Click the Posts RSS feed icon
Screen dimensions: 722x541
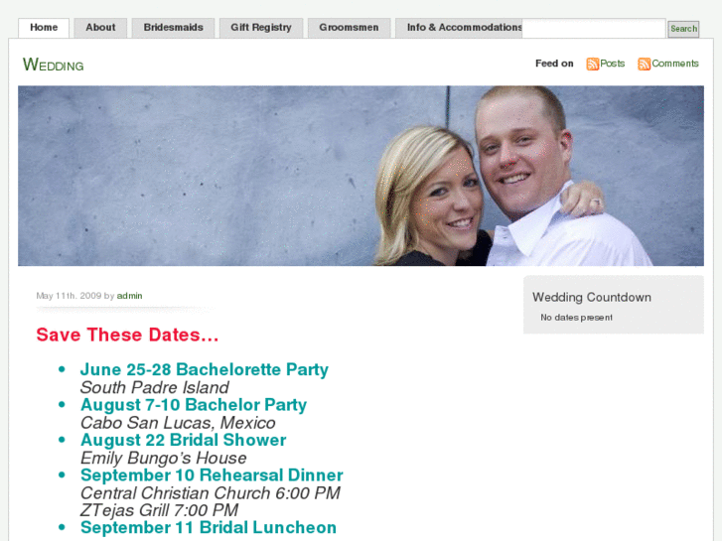(592, 64)
